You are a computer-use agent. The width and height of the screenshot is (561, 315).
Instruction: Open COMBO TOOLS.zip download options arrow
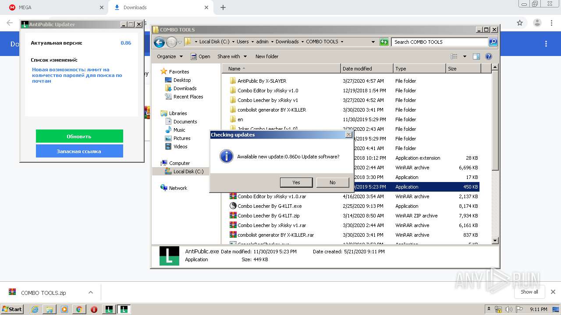[90, 292]
